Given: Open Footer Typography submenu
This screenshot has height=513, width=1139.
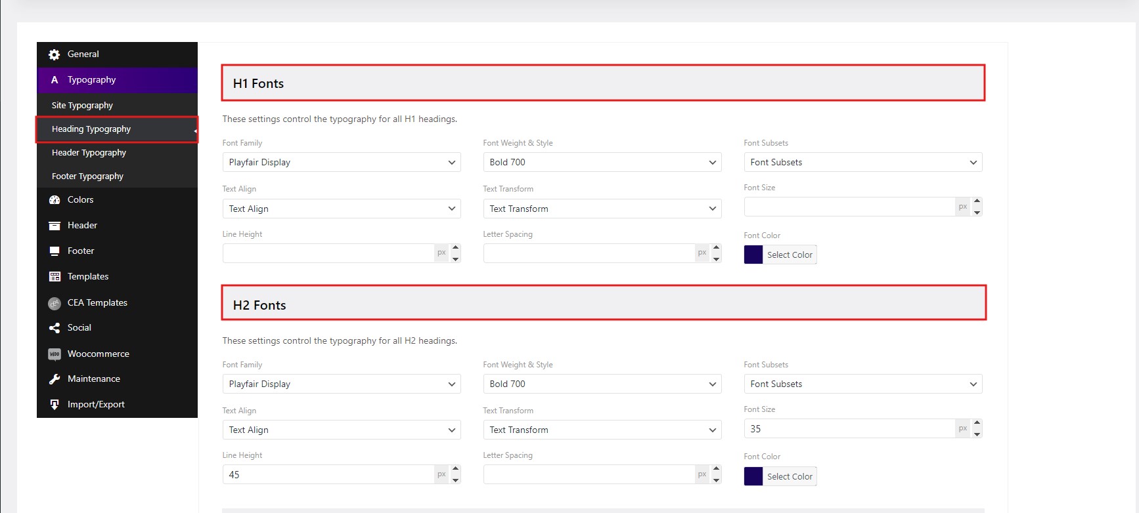Looking at the screenshot, I should point(117,176).
